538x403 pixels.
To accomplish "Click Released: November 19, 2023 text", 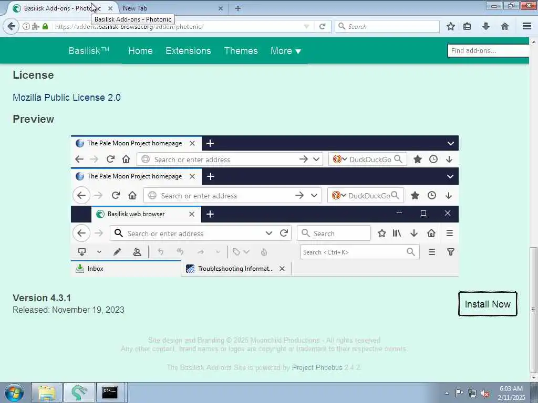I will (68, 310).
